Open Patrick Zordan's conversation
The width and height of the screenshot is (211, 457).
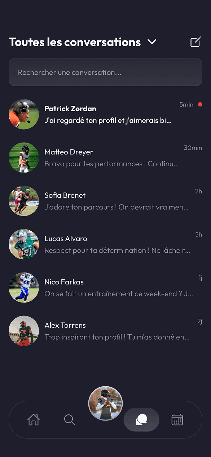click(x=108, y=114)
